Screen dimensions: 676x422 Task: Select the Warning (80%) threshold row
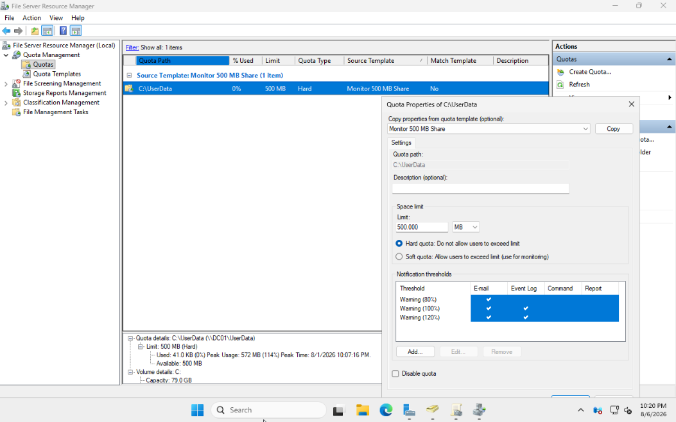(x=507, y=300)
